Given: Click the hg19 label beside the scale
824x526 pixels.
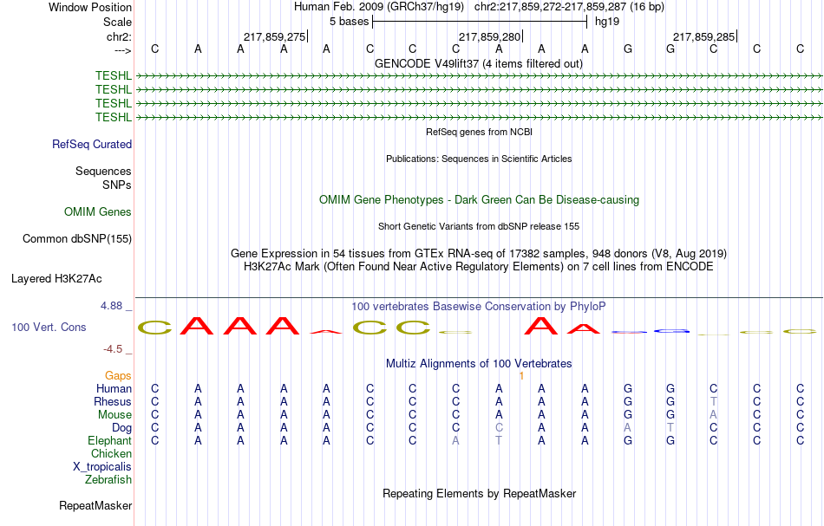Looking at the screenshot, I should (607, 22).
